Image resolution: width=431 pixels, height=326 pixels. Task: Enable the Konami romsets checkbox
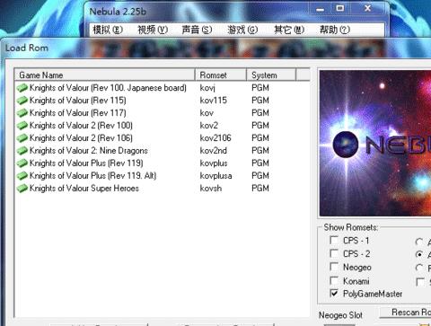pos(334,280)
